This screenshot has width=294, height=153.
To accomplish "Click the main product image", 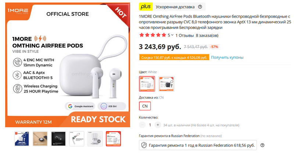I will click(68, 65).
